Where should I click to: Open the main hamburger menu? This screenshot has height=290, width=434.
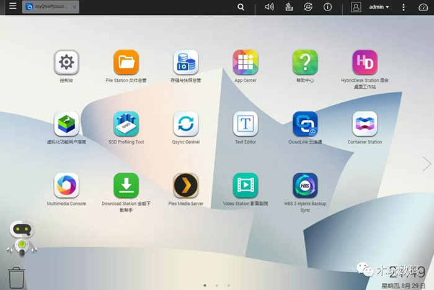[x=13, y=6]
